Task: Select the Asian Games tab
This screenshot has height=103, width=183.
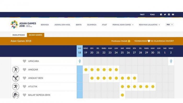Action: (36, 35)
